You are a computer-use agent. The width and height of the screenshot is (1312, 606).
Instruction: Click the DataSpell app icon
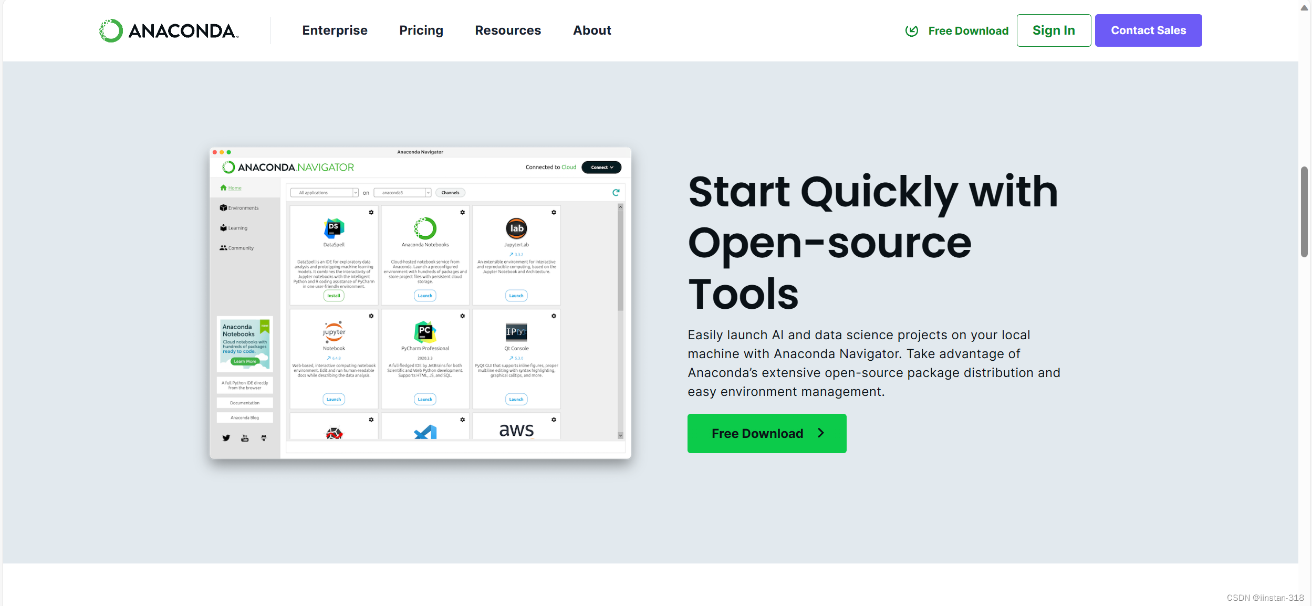coord(334,228)
